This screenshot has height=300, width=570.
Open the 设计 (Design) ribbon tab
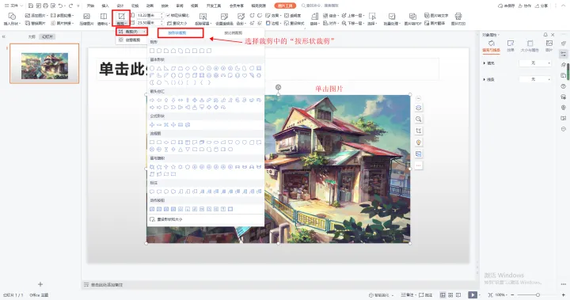pyautogui.click(x=120, y=6)
